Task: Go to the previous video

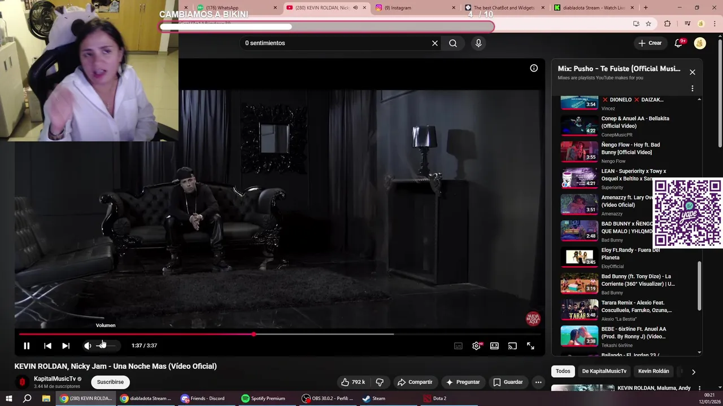Action: click(x=47, y=346)
